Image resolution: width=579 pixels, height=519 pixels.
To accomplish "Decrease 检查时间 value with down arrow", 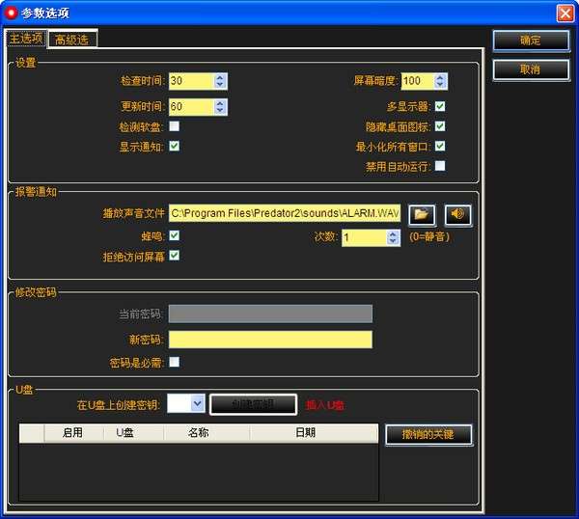I will [x=220, y=85].
